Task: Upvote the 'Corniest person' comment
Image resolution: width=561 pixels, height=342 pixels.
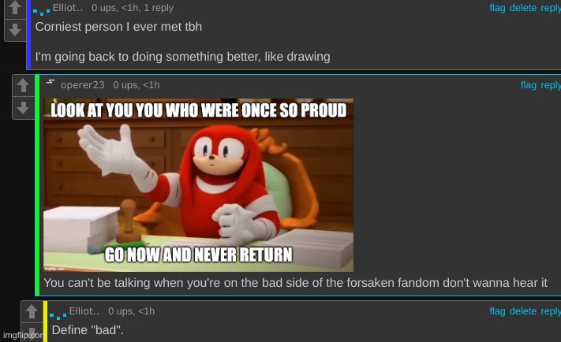Action: coord(15,8)
